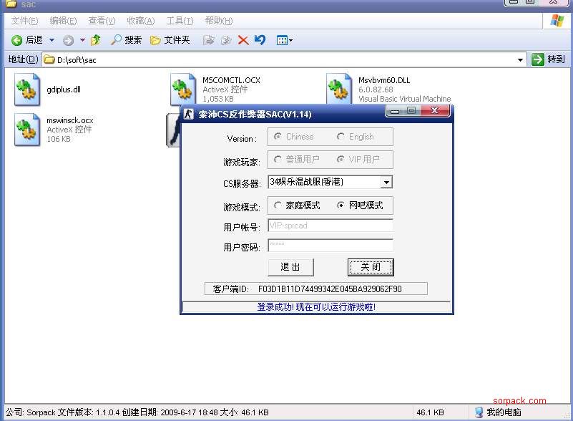Click the red Delete X toolbar icon
This screenshot has height=421, width=573.
click(243, 40)
